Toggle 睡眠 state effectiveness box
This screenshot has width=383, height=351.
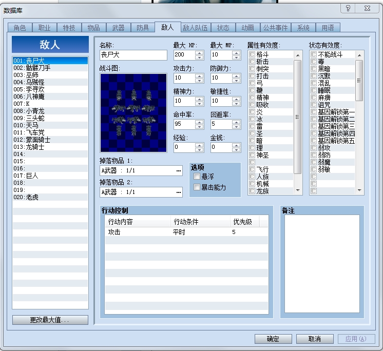click(x=314, y=90)
